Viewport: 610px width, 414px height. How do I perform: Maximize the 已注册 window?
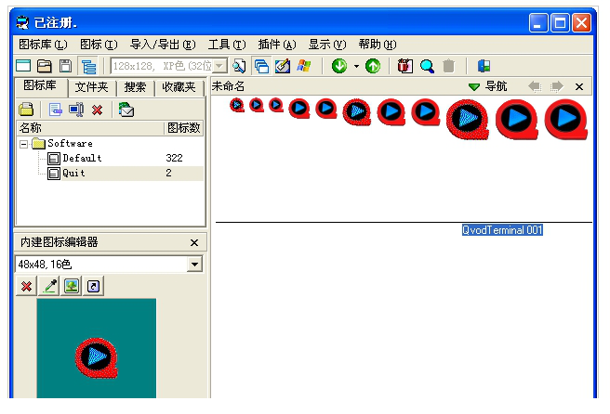(x=560, y=23)
